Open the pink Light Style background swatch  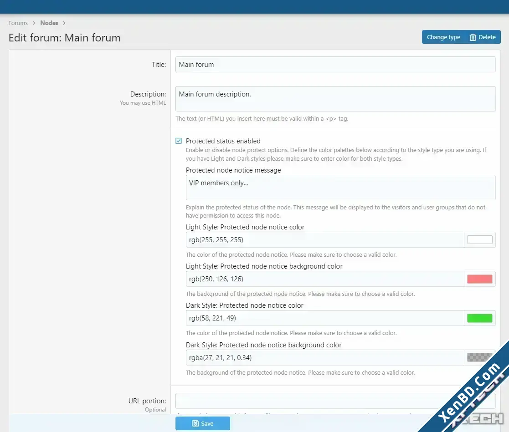[x=479, y=279]
